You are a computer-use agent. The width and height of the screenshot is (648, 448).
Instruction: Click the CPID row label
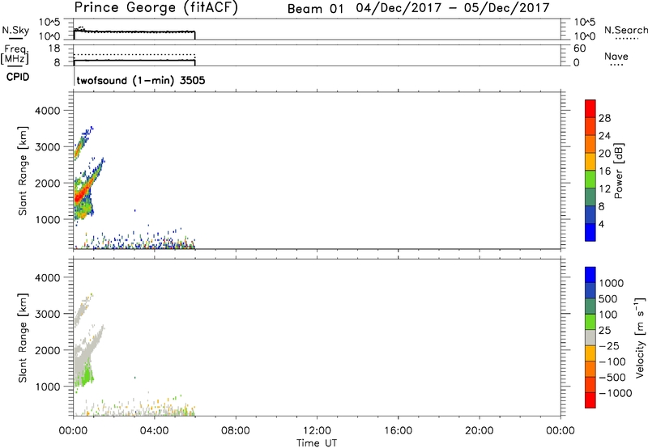17,77
